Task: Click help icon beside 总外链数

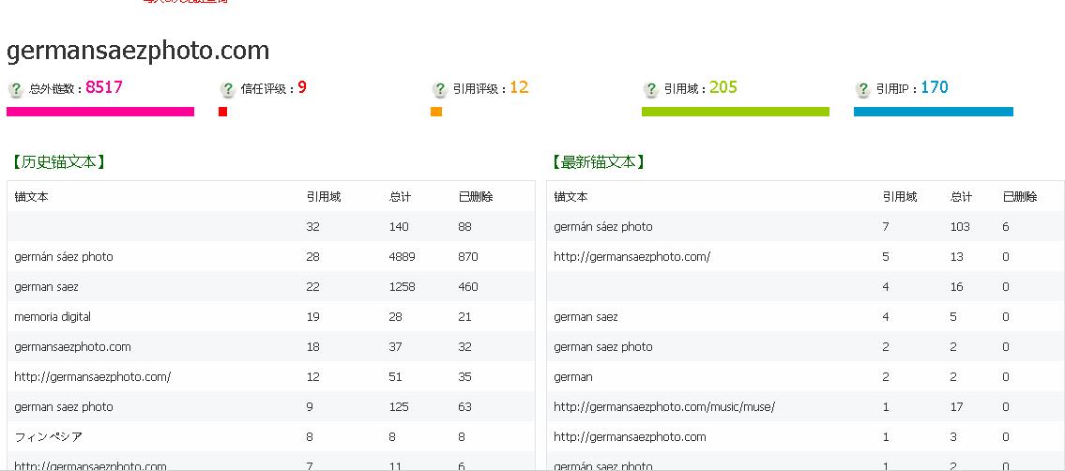Action: [16, 89]
